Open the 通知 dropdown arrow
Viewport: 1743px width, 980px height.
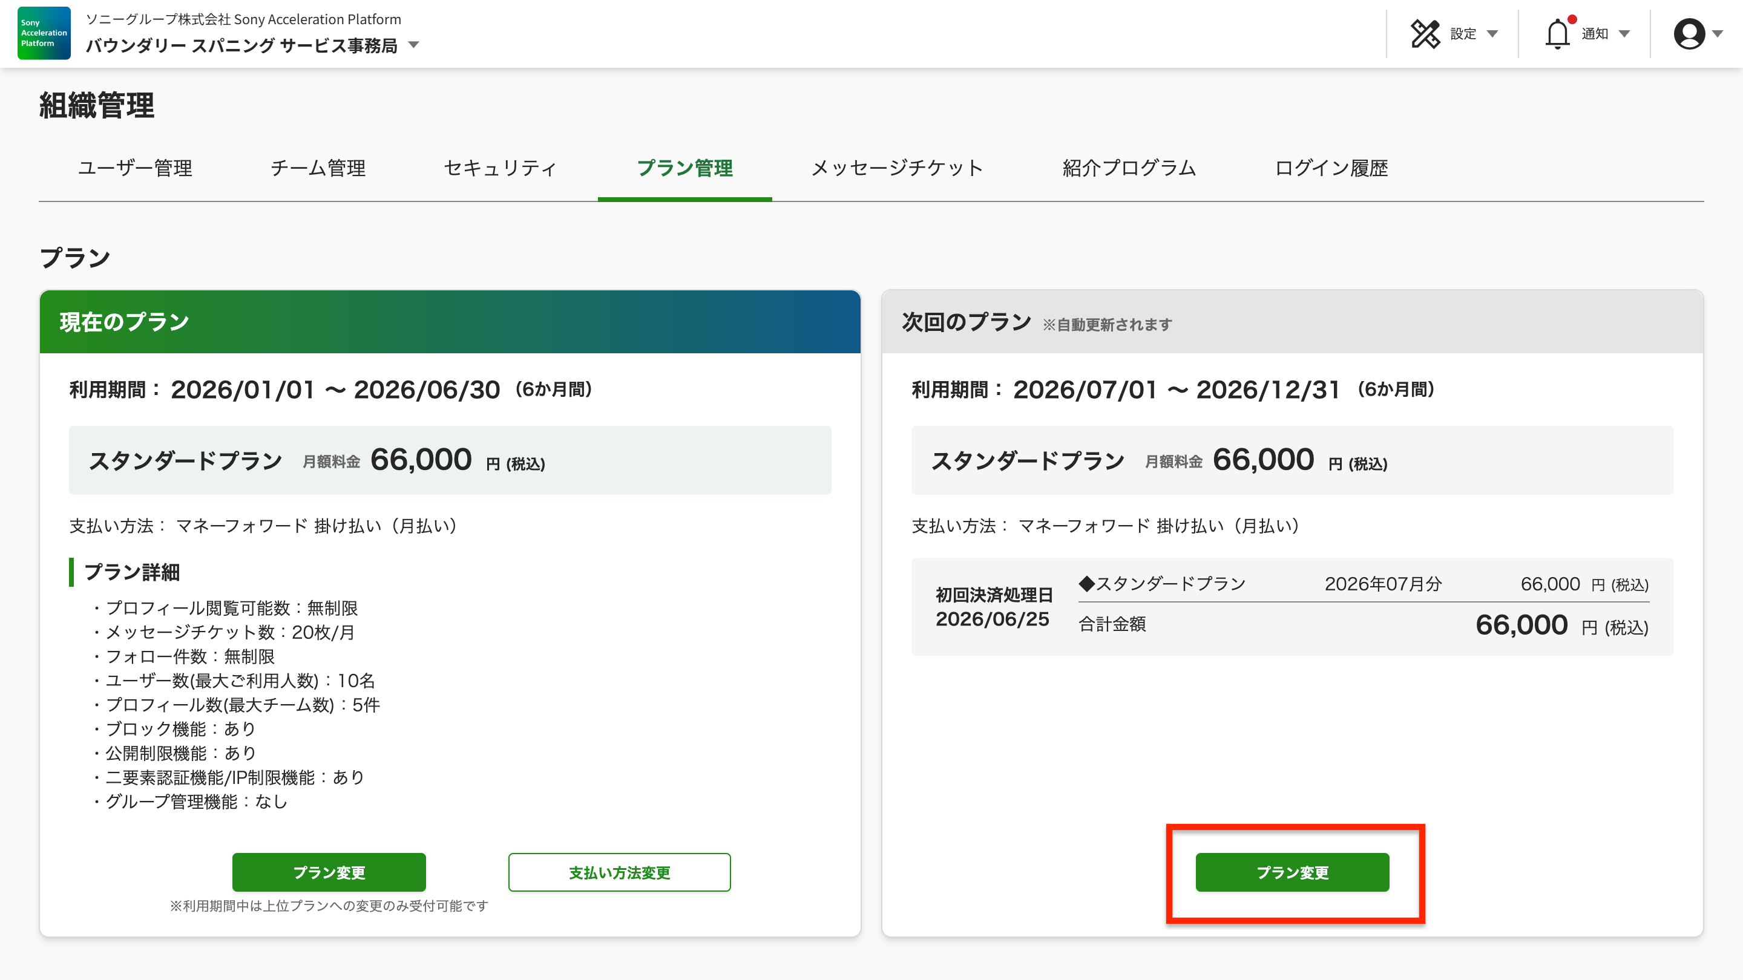1624,34
